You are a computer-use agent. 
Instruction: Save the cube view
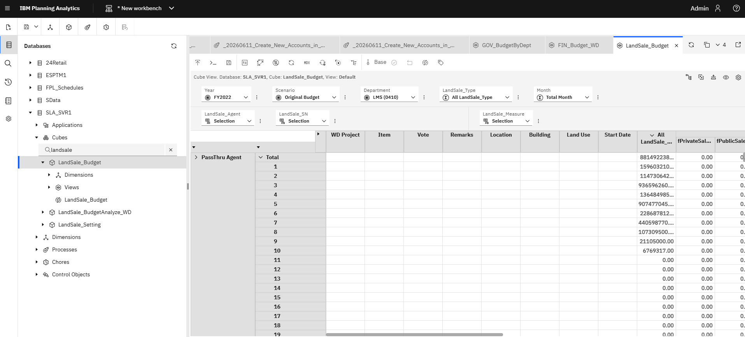[229, 62]
